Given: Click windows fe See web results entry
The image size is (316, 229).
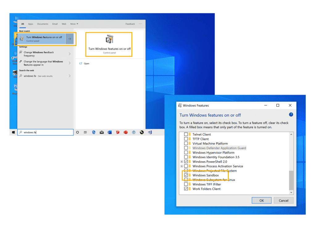Looking at the screenshot, I should [45, 76].
